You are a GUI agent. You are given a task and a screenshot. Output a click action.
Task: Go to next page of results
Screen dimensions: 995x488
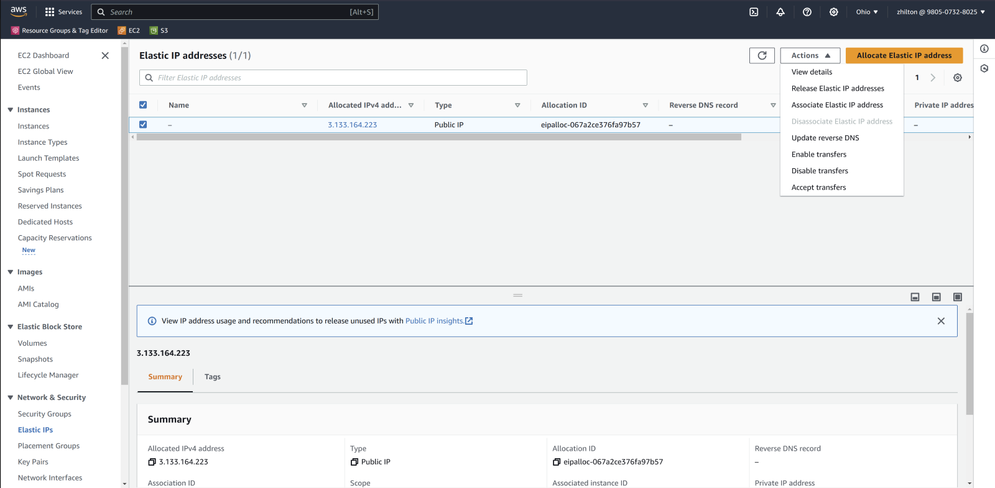click(x=933, y=78)
